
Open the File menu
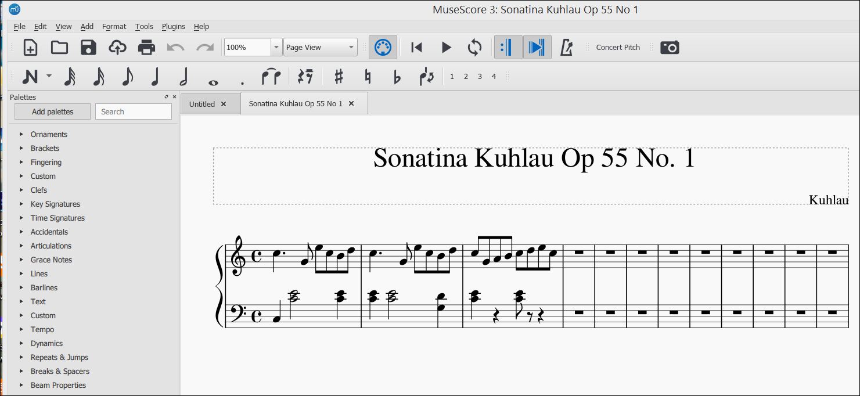coord(20,27)
